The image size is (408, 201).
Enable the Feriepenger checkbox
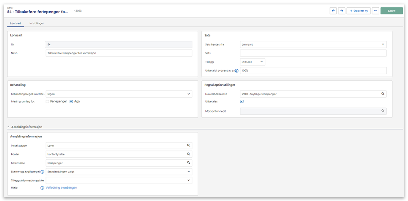tap(48, 102)
